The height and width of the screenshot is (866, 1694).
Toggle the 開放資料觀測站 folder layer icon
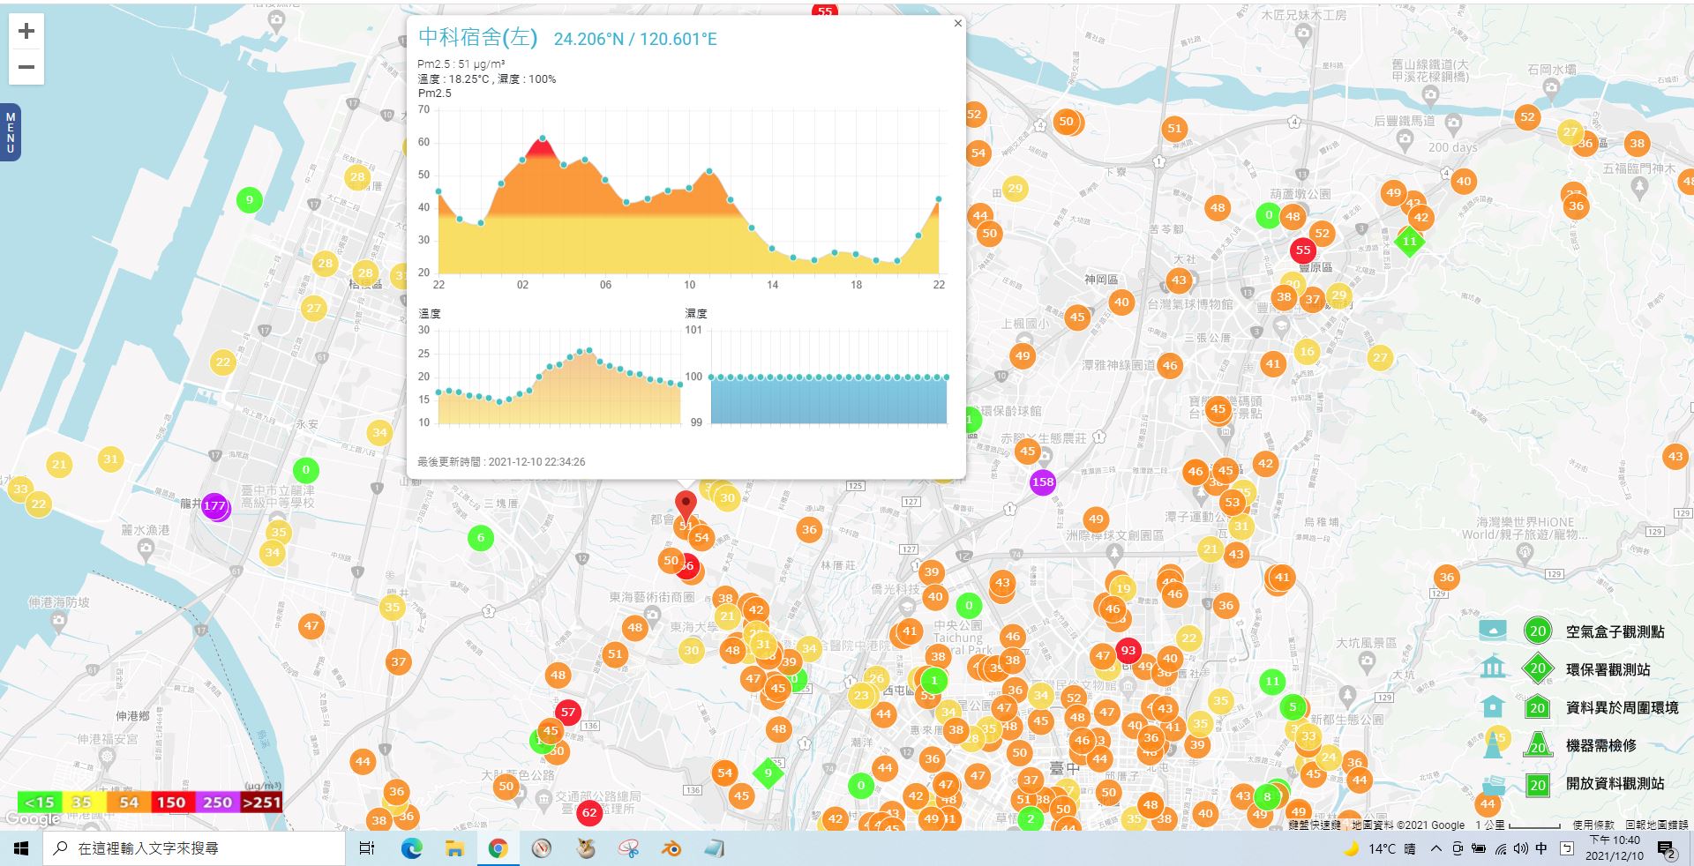pos(1494,784)
